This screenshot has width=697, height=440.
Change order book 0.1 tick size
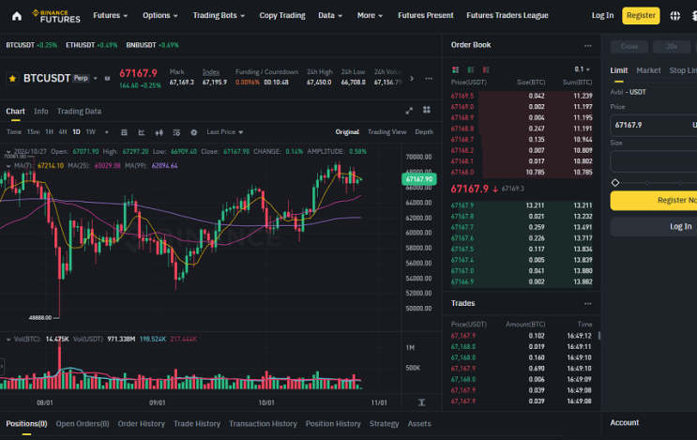point(582,69)
